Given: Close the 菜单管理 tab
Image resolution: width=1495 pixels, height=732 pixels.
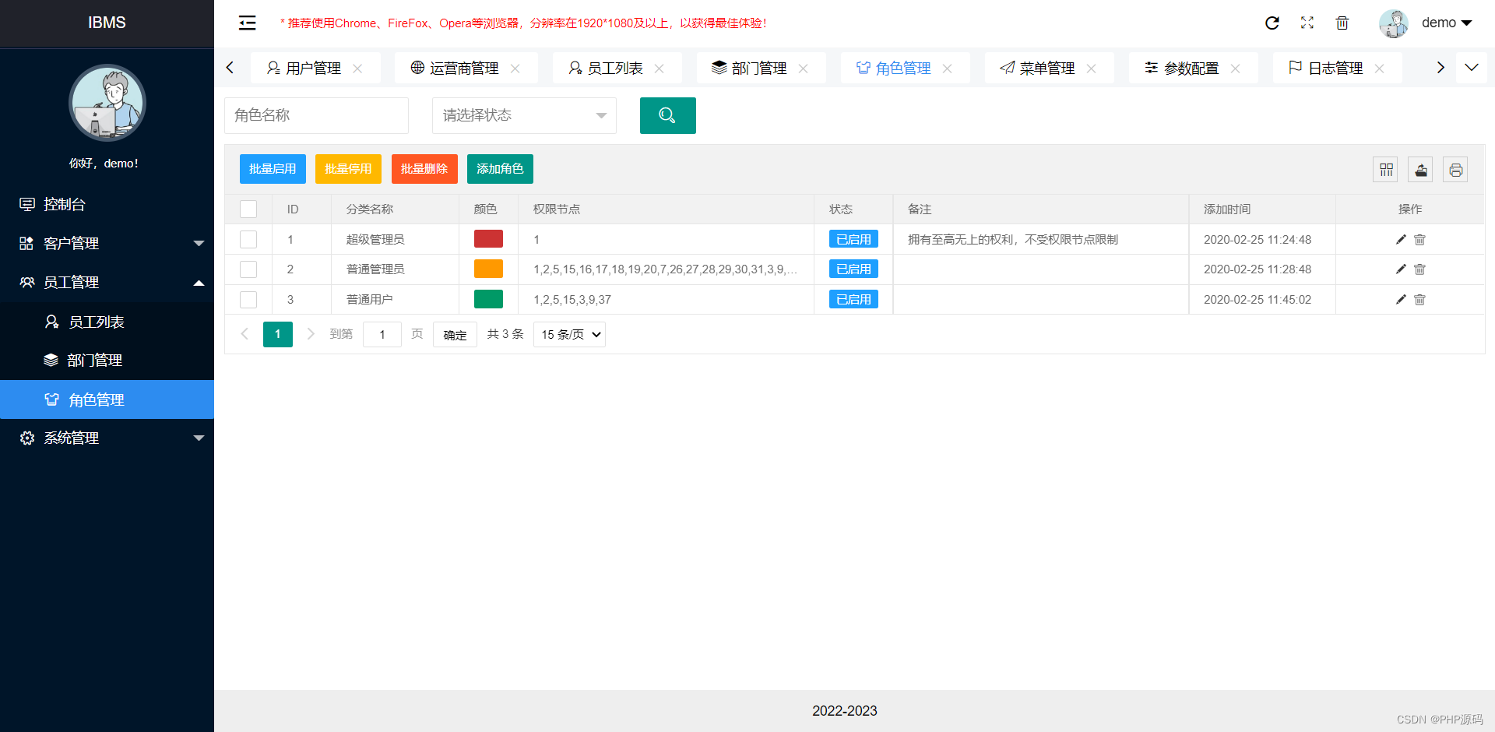Looking at the screenshot, I should [x=1091, y=69].
